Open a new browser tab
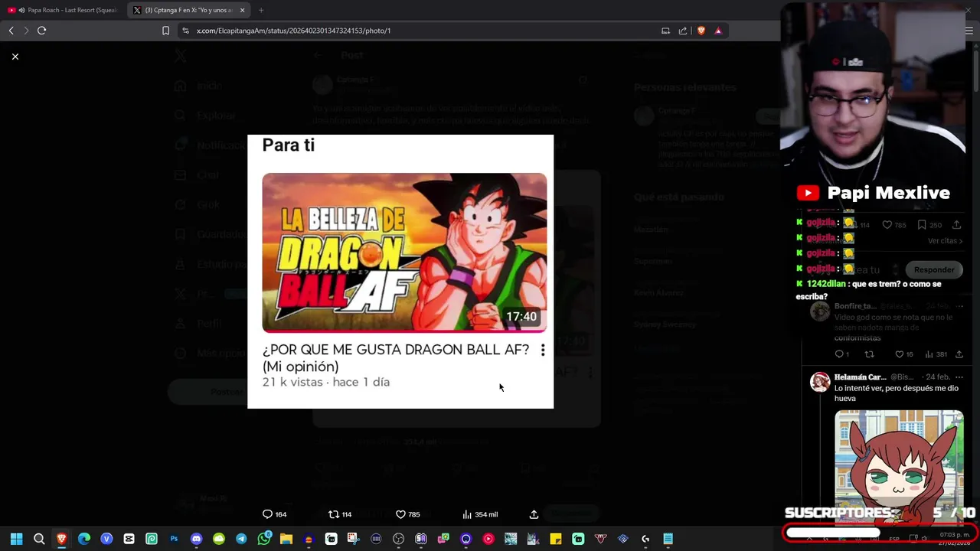The height and width of the screenshot is (551, 980). (x=261, y=10)
